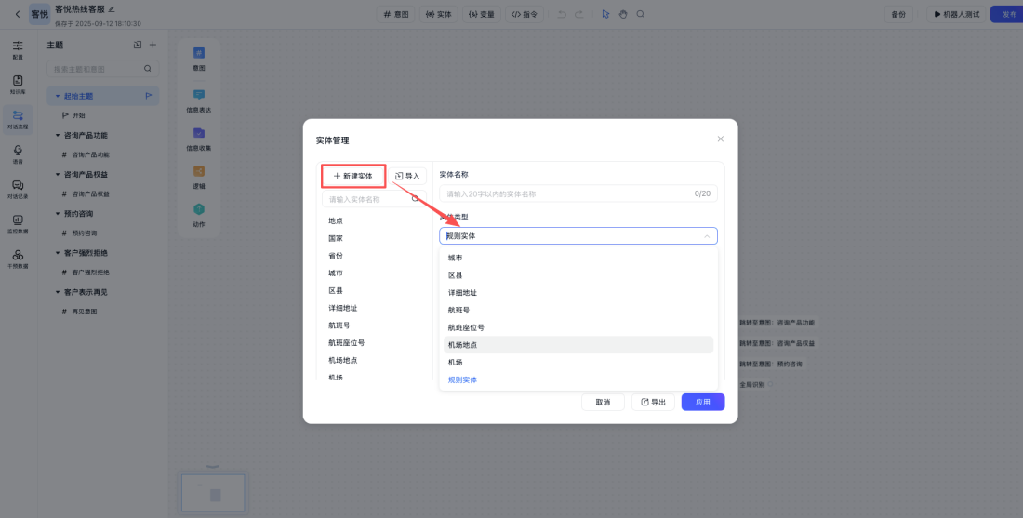
Task: Click the 导出 button
Action: pyautogui.click(x=653, y=402)
